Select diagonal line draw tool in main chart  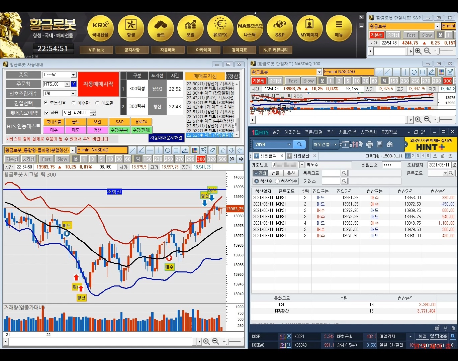[x=133, y=150]
